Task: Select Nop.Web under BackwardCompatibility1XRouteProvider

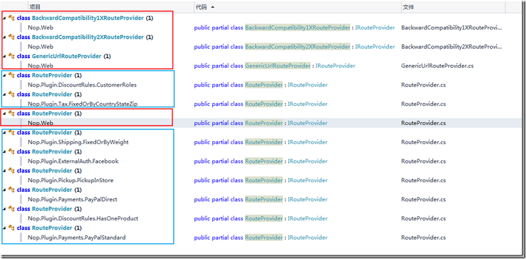Action: click(40, 28)
